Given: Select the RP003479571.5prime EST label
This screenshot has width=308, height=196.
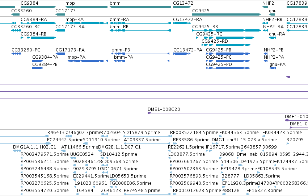Looking at the screenshot, I should pyautogui.click(x=45, y=154).
